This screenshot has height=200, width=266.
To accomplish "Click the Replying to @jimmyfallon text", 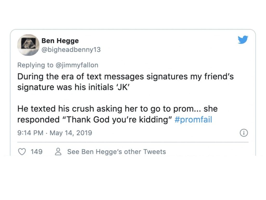I will (58, 65).
